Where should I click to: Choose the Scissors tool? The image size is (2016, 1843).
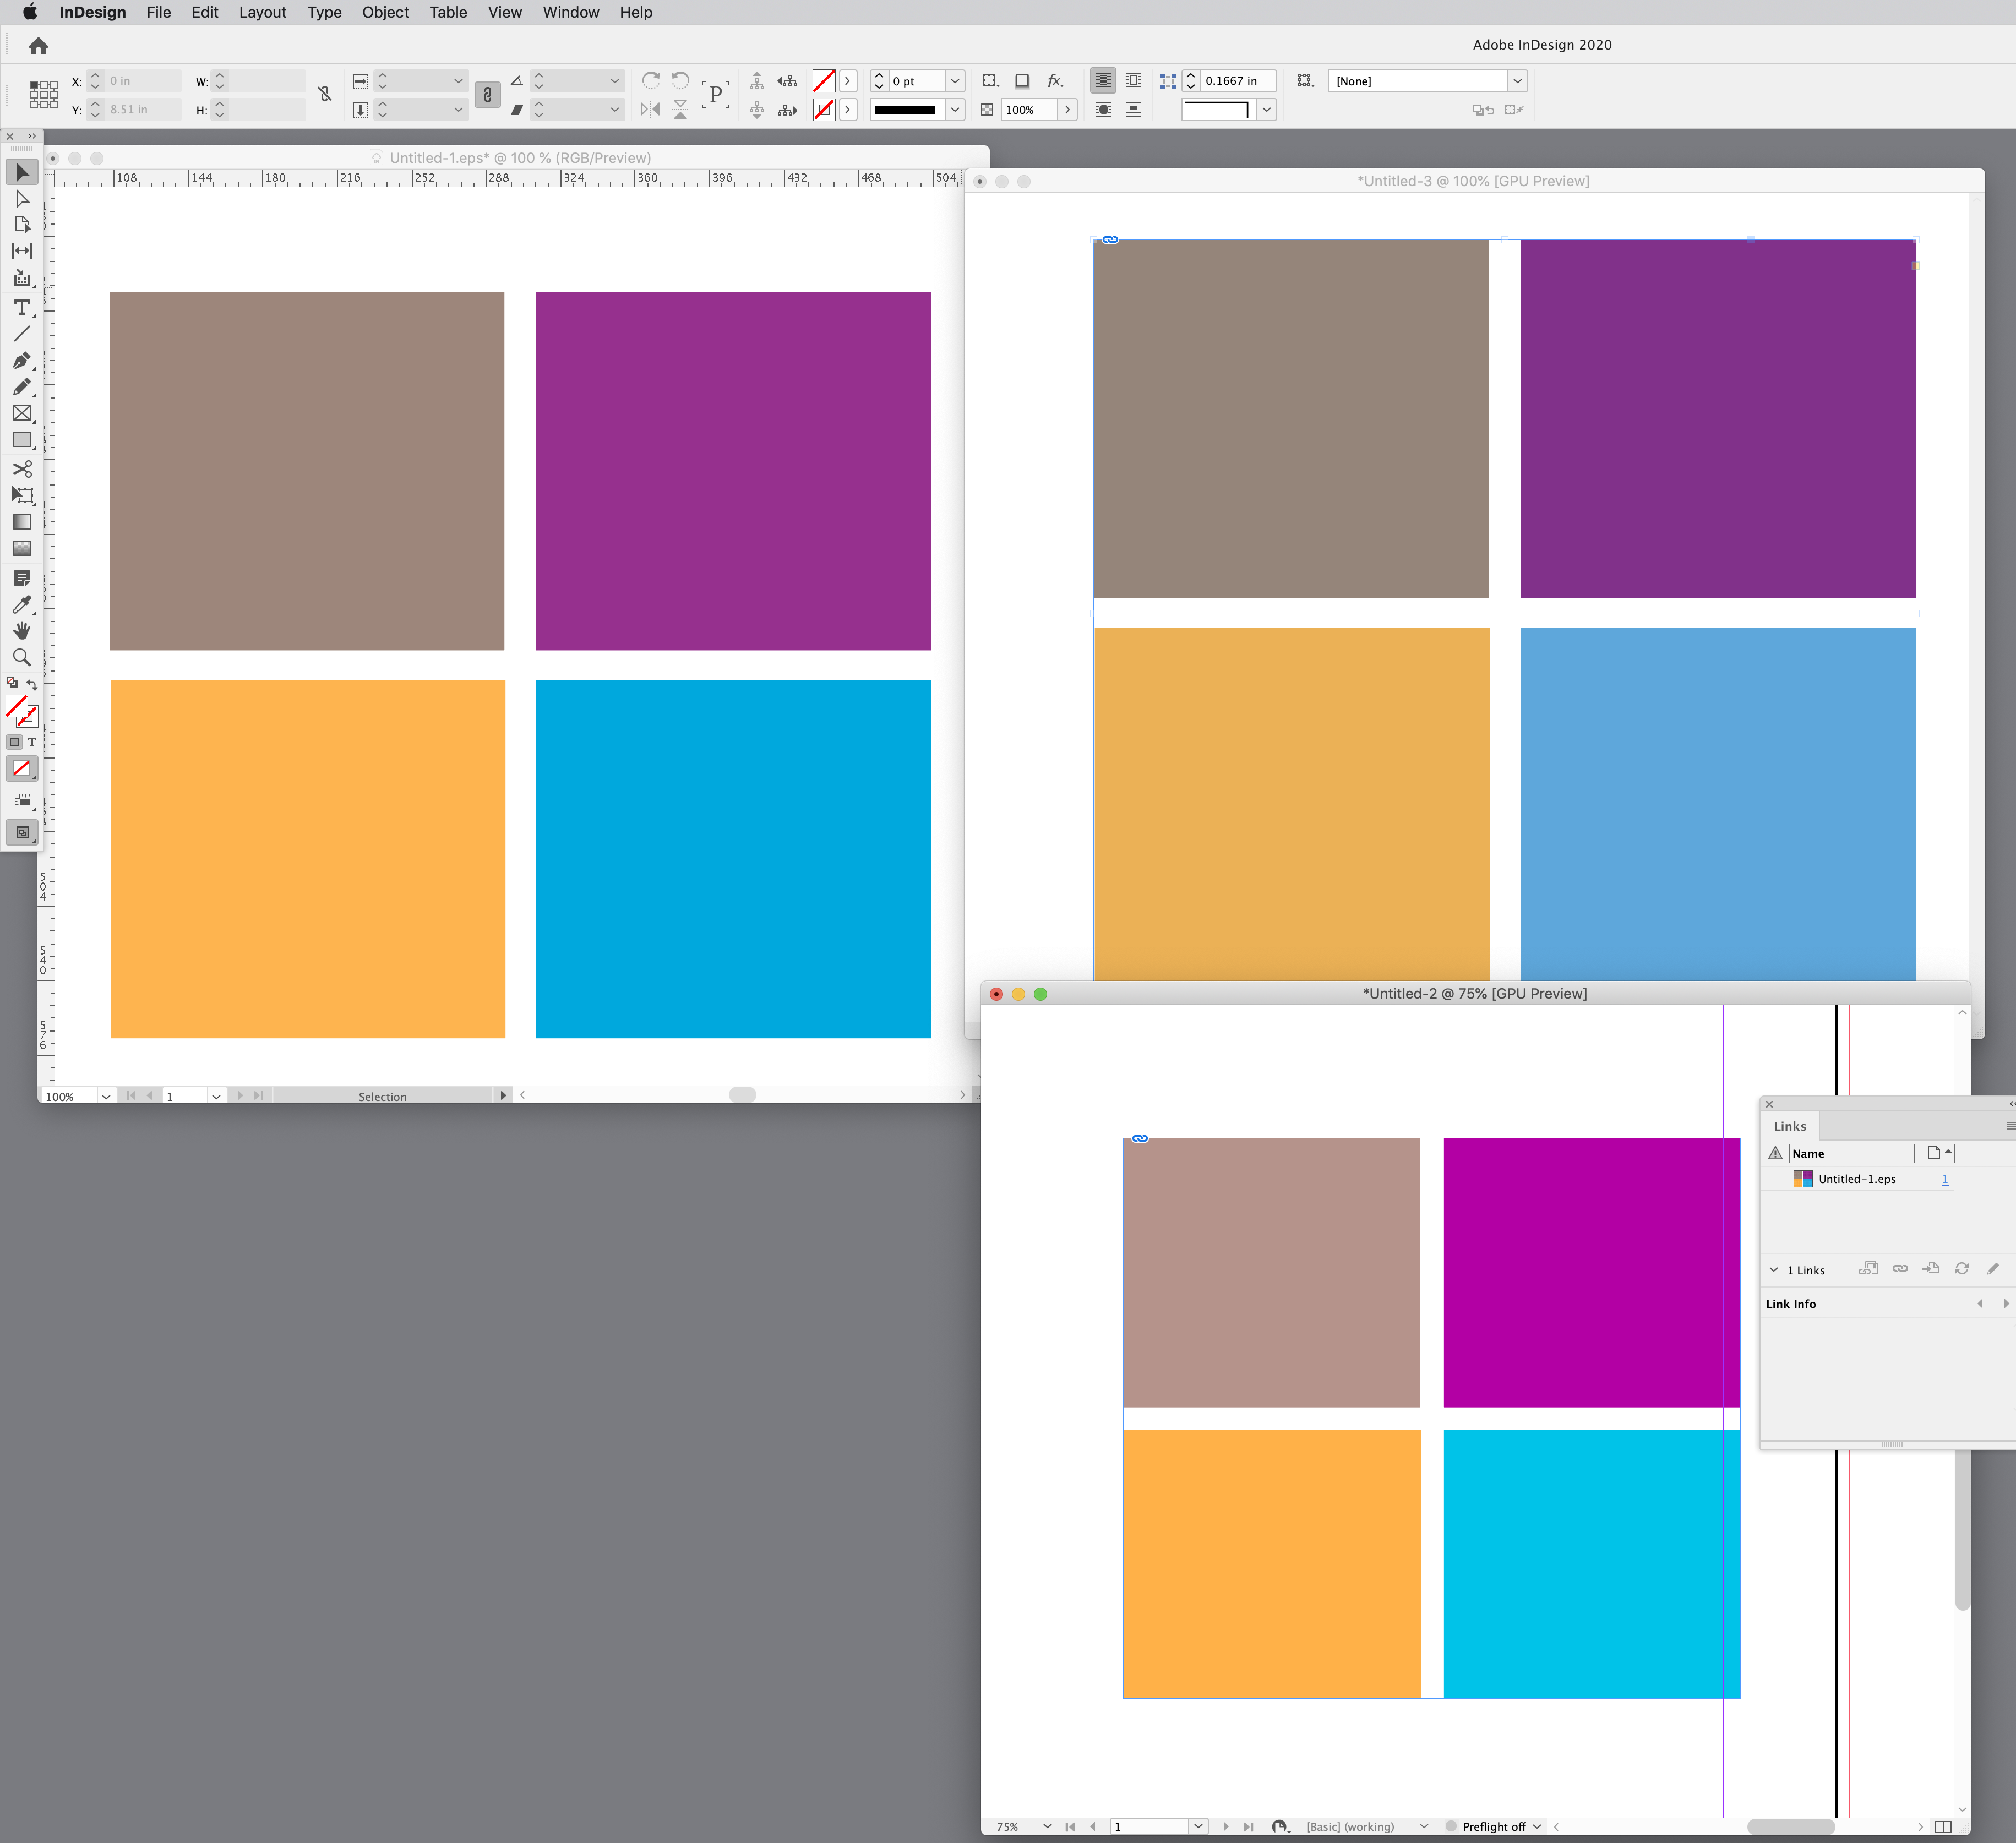pos(22,468)
